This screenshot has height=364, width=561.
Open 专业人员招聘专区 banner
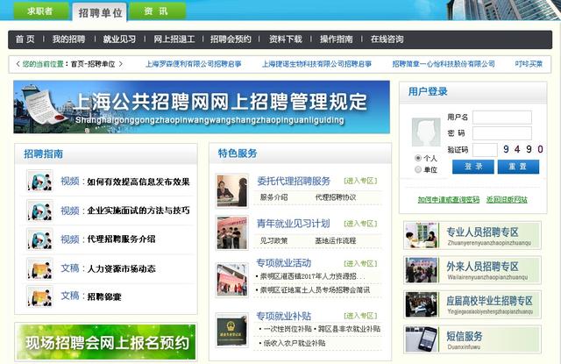tap(472, 235)
